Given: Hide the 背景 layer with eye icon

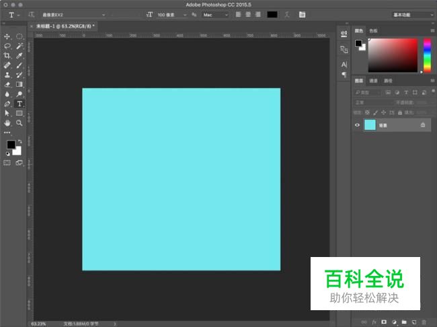Looking at the screenshot, I should 358,125.
